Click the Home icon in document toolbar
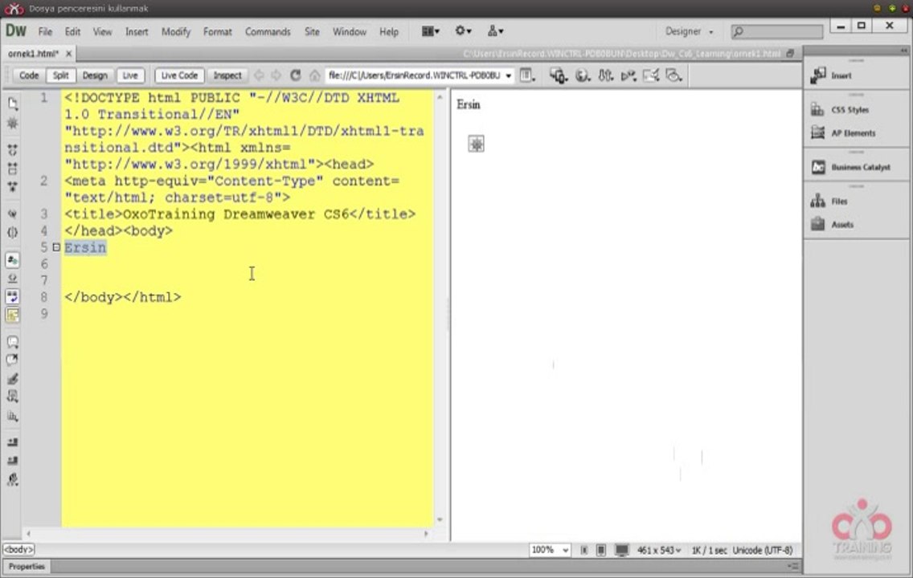 click(314, 75)
